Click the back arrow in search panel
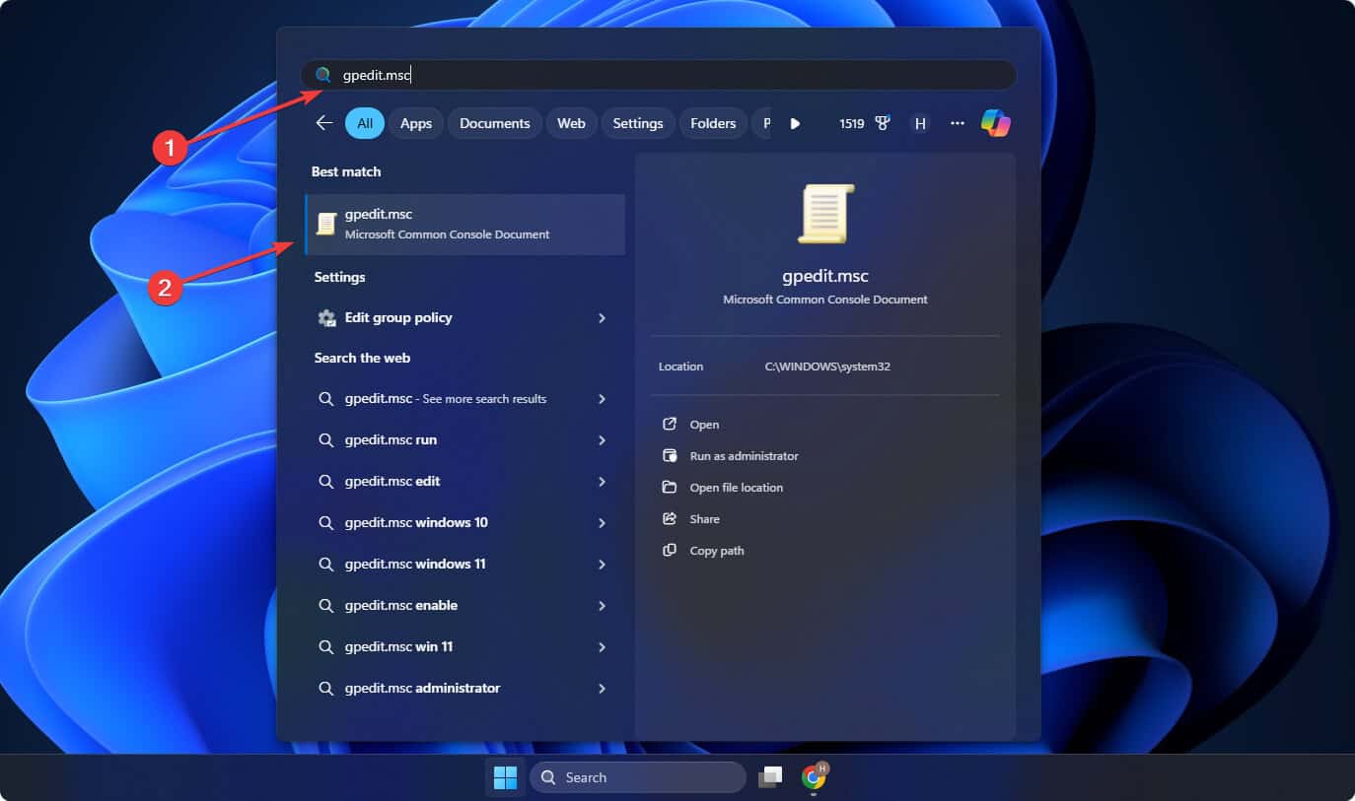The image size is (1355, 801). click(323, 123)
